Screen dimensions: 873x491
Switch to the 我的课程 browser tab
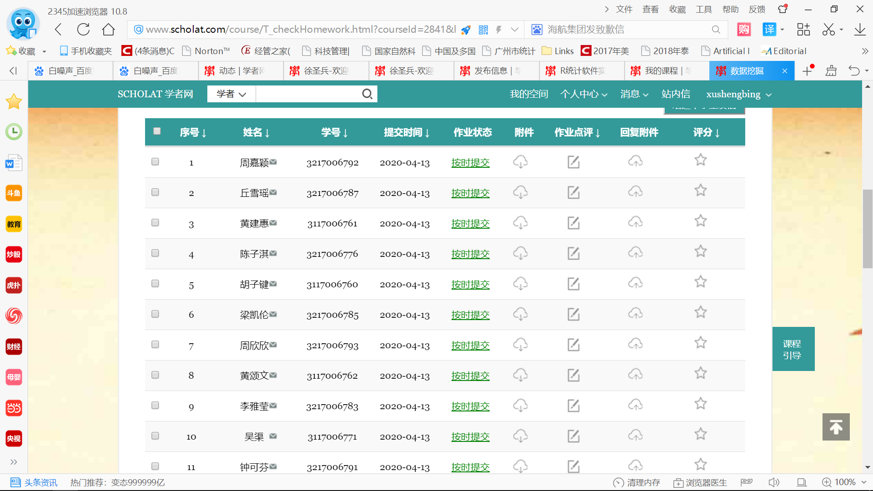click(x=662, y=71)
